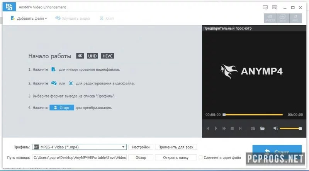Toggle AMD hardware acceleration icon
Image resolution: width=309 pixels, height=171 pixels.
(x=295, y=18)
